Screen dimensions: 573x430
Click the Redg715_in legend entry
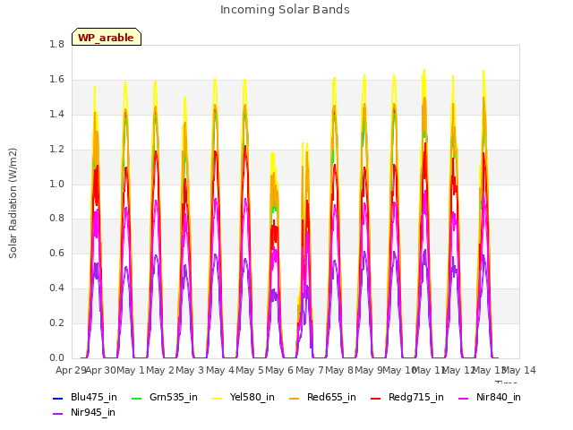pos(407,398)
